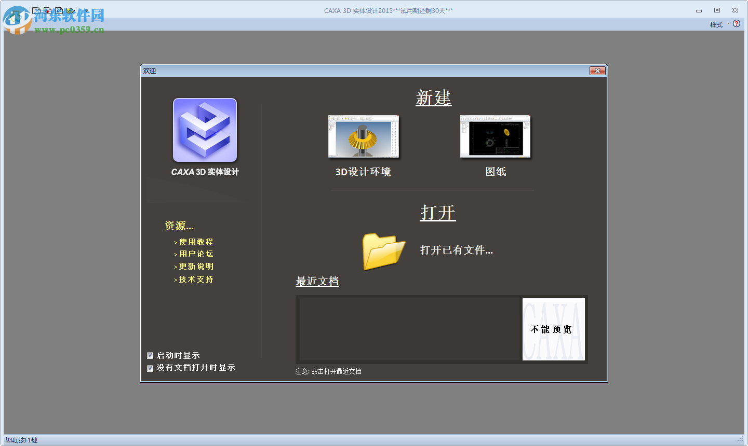Click the document icon with blue symbol in toolbar
The height and width of the screenshot is (446, 748).
(x=59, y=10)
